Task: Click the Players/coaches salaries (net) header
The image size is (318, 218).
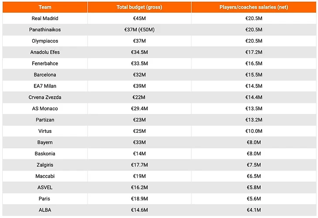Action: click(x=254, y=7)
